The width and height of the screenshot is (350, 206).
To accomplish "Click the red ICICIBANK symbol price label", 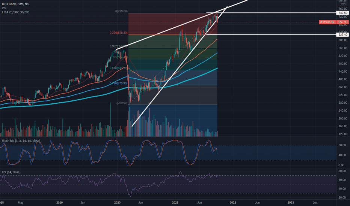I will (x=327, y=22).
